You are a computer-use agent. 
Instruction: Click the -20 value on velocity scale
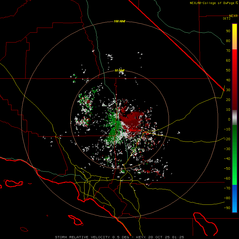pos(227,139)
